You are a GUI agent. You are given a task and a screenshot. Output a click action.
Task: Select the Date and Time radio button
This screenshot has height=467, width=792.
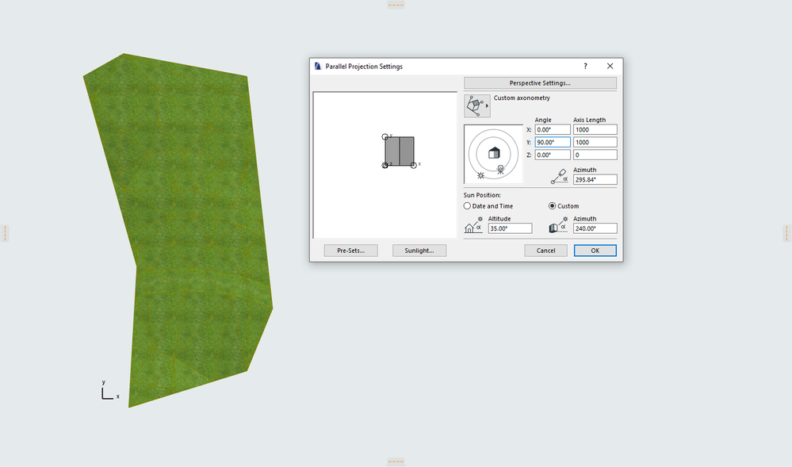click(468, 205)
